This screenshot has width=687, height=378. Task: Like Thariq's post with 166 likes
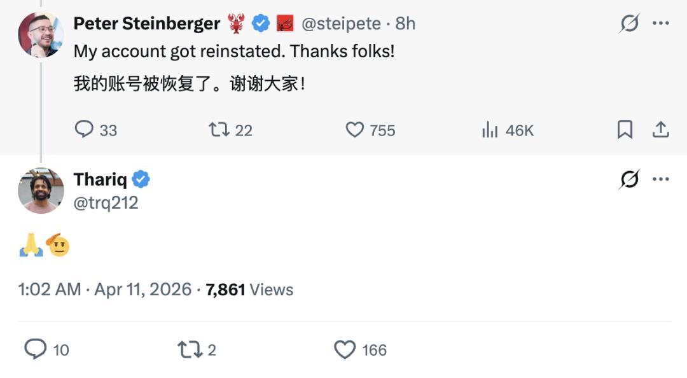pos(345,349)
